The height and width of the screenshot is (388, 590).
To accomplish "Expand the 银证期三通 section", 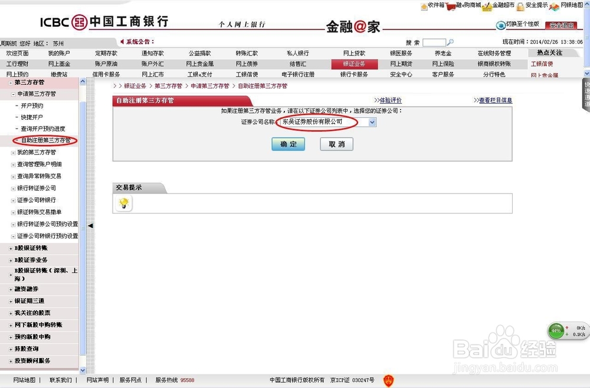I will [x=11, y=301].
